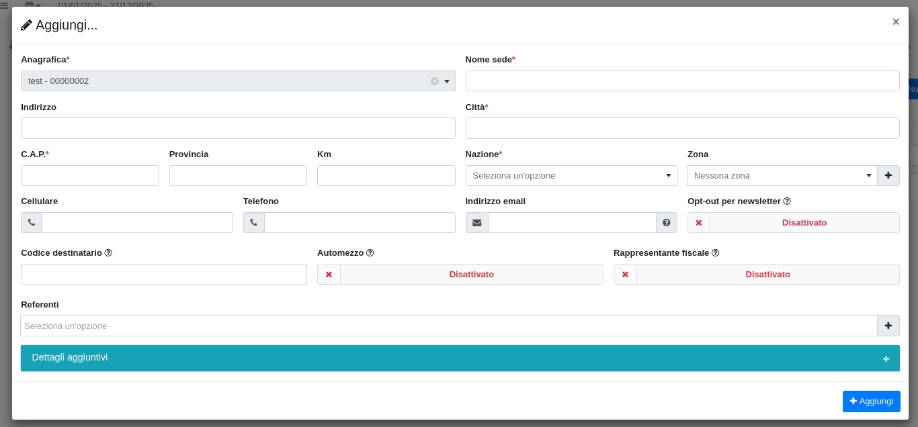The width and height of the screenshot is (918, 427).
Task: Click the help icon in Indirizzo email field
Action: (666, 223)
